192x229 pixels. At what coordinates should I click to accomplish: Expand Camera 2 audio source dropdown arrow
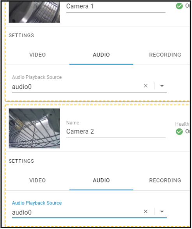tap(162, 211)
